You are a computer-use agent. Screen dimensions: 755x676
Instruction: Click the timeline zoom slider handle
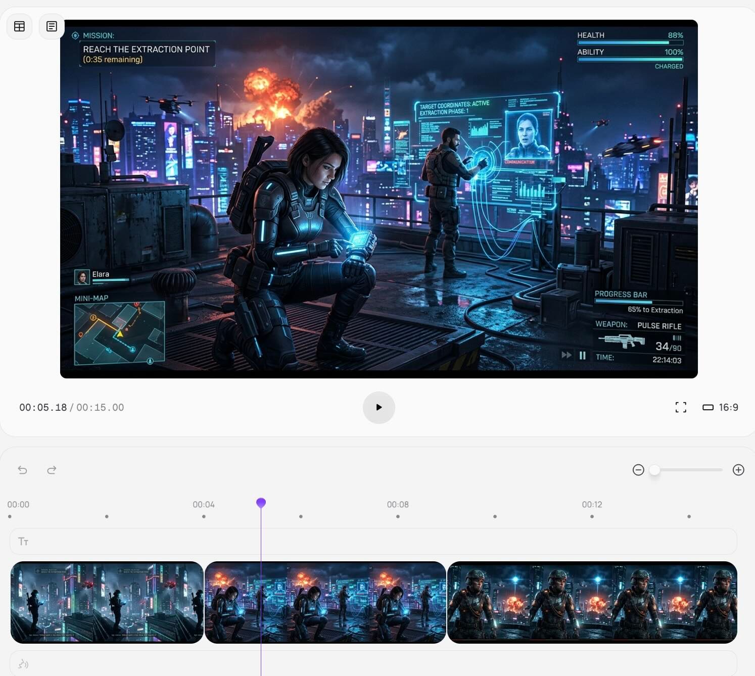(654, 470)
